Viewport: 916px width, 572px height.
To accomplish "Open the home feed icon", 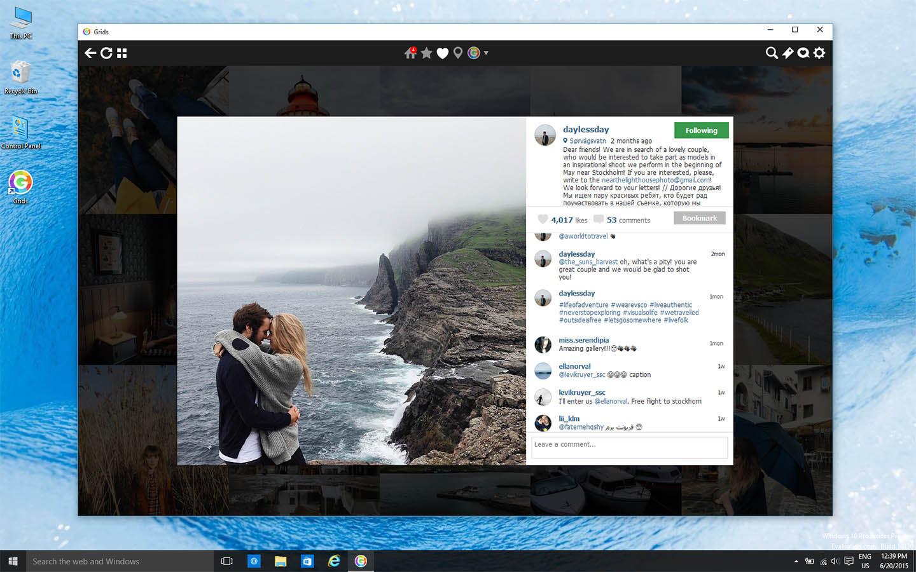I will click(410, 53).
